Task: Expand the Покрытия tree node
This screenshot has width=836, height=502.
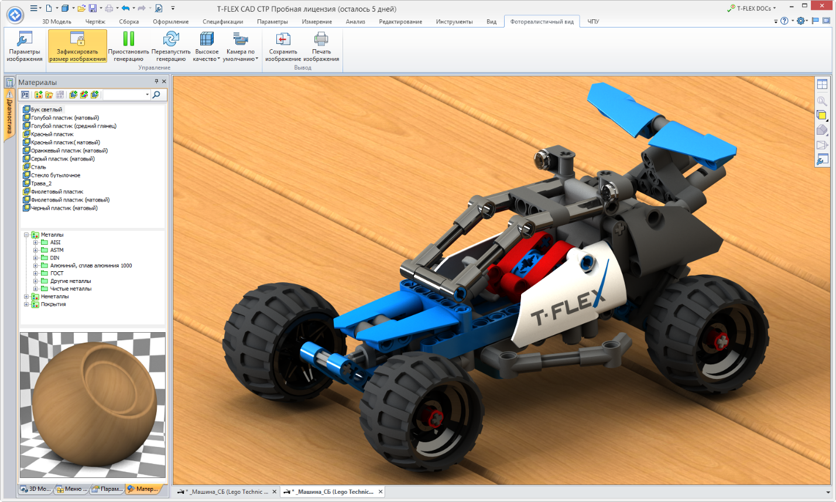Action: click(x=26, y=305)
